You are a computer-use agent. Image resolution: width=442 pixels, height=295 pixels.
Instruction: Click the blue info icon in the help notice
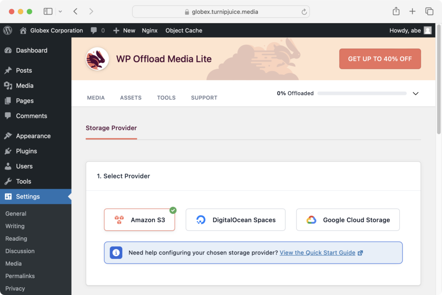[x=116, y=253]
